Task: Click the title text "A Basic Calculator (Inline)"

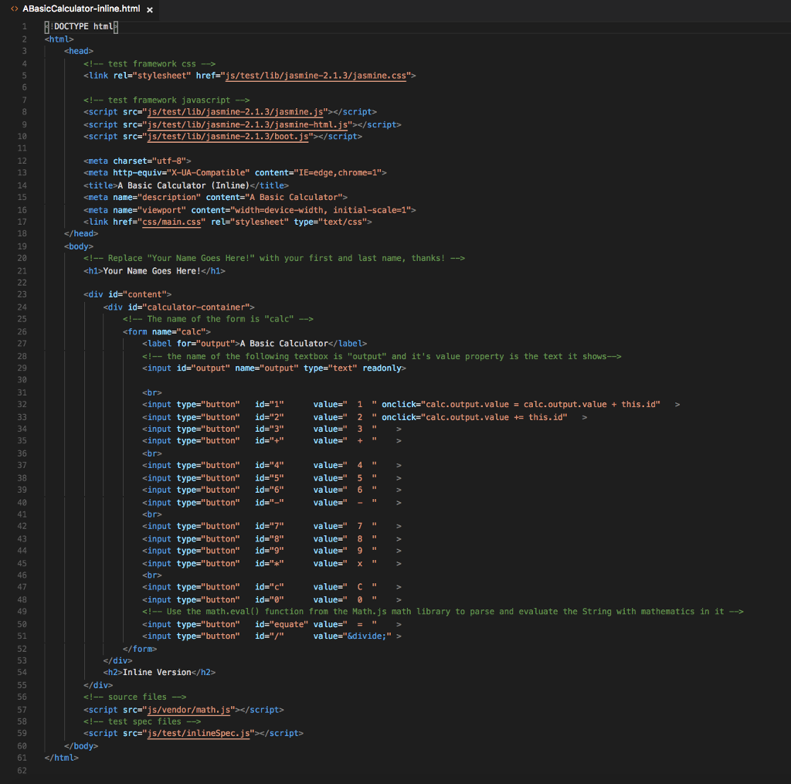Action: 183,185
